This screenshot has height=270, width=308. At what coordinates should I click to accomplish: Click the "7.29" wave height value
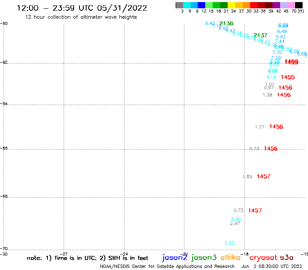276,58
